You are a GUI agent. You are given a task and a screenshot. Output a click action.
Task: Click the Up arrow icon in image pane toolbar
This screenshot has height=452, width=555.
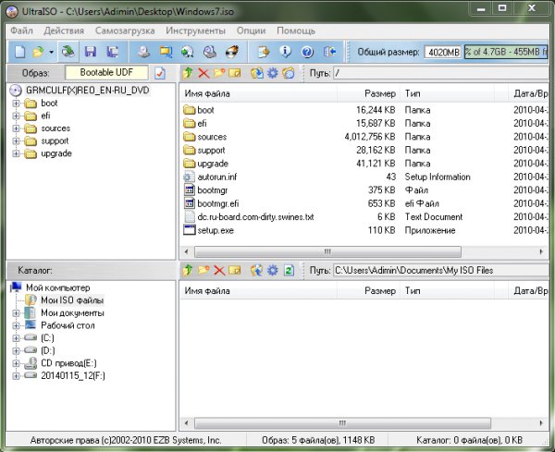(x=188, y=73)
